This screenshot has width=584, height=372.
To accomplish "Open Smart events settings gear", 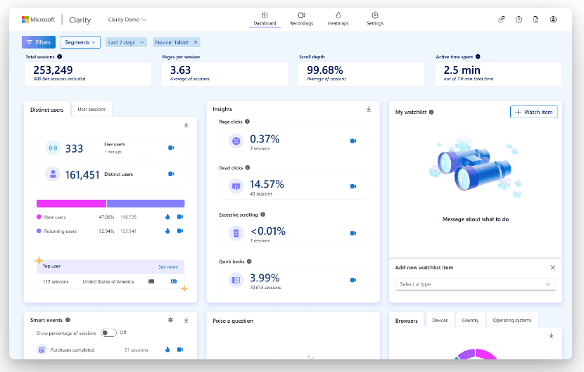I will 170,320.
